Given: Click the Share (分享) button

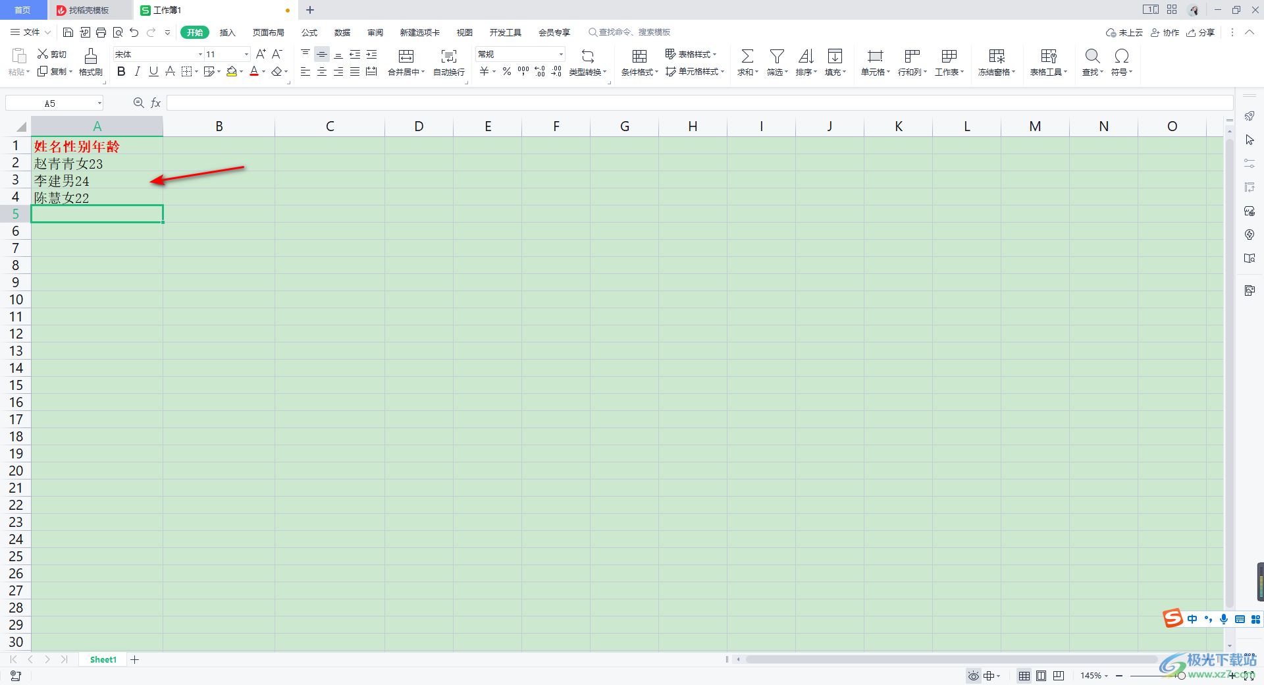Looking at the screenshot, I should pyautogui.click(x=1201, y=32).
